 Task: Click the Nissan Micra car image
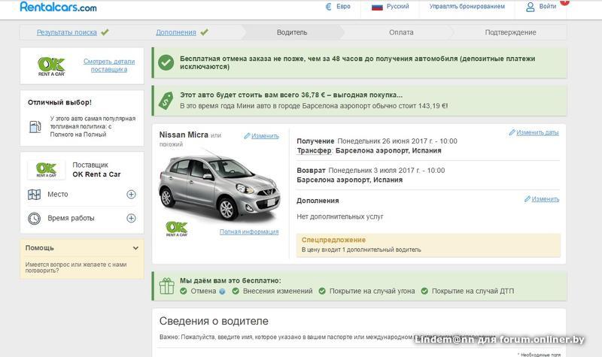point(219,186)
